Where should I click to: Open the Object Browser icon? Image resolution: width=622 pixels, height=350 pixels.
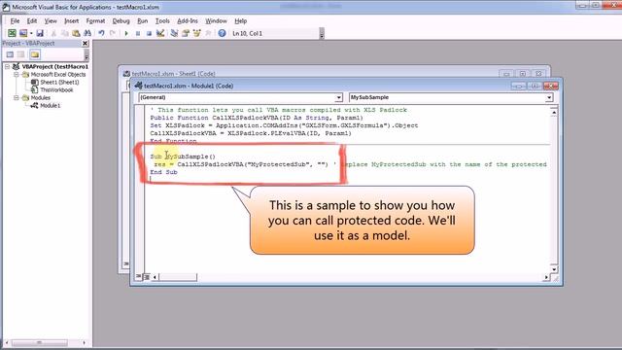tap(196, 33)
